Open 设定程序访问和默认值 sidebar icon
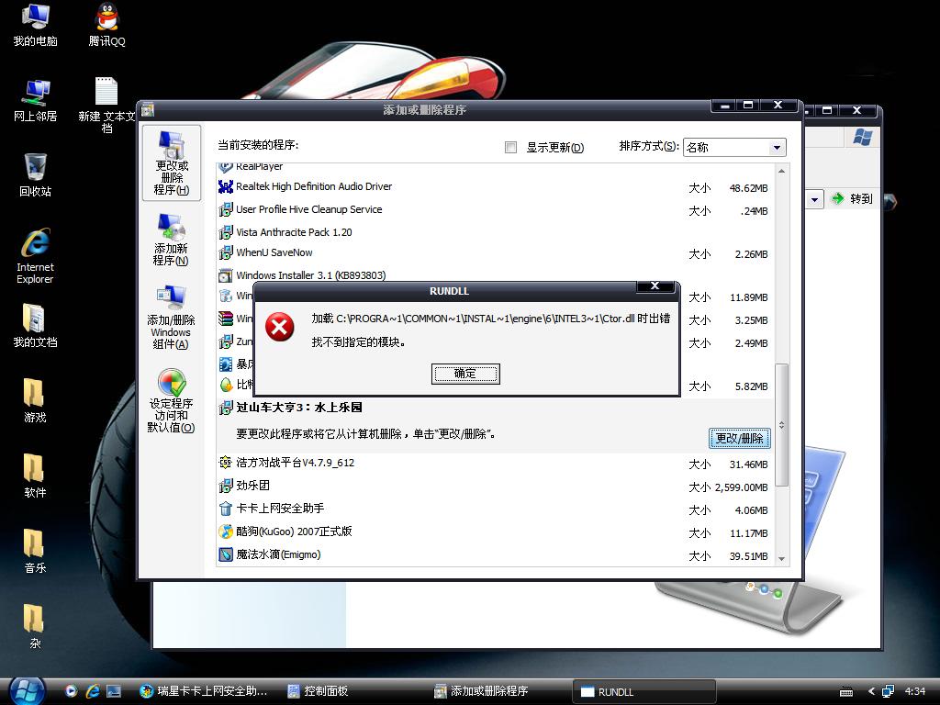 (x=171, y=400)
